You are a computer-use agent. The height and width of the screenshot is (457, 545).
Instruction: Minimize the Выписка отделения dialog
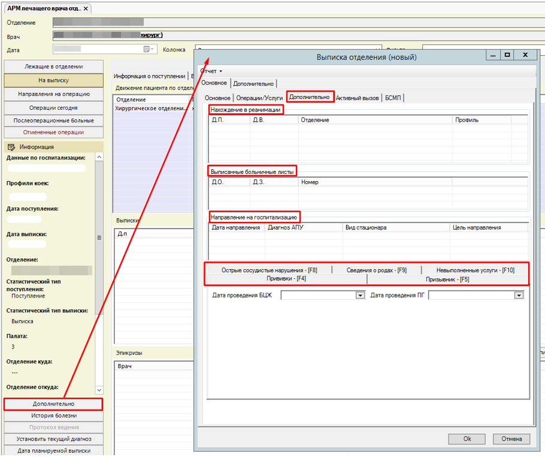click(x=493, y=55)
